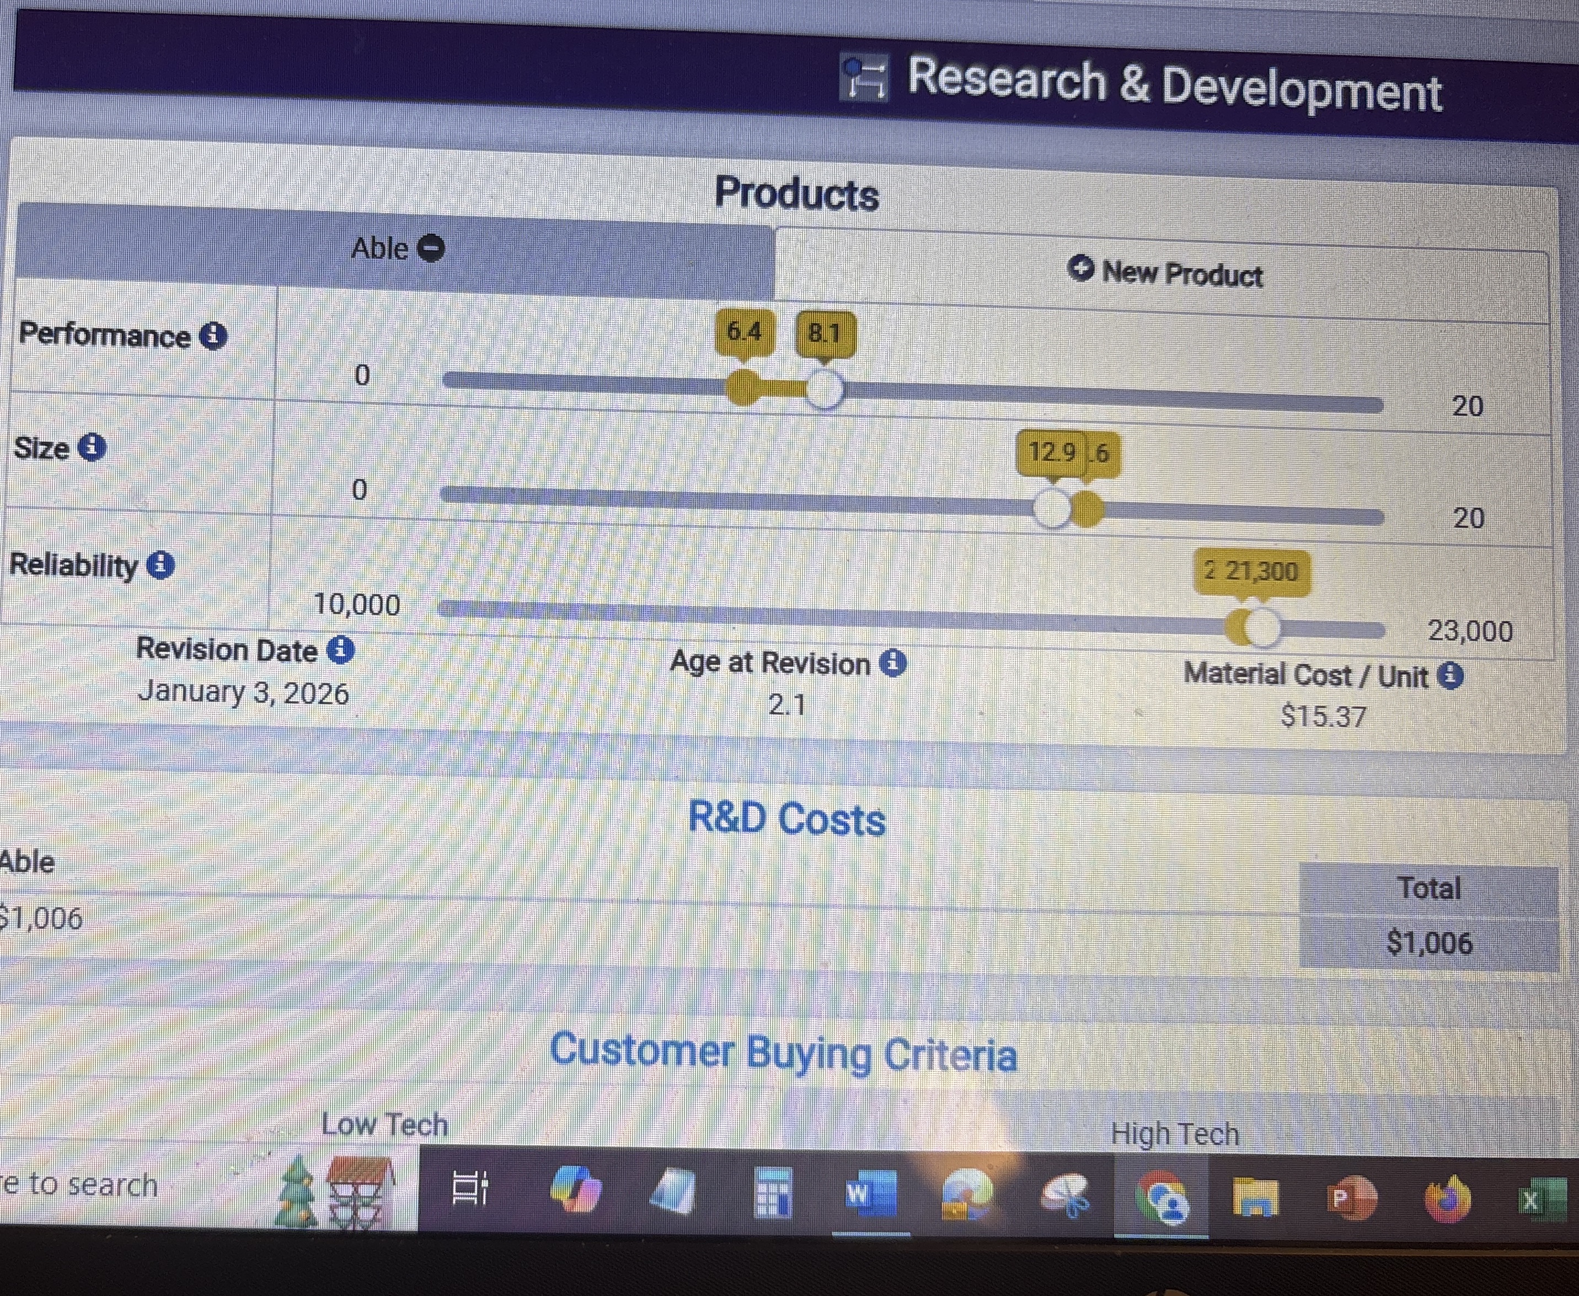1579x1296 pixels.
Task: Click the Size info icon
Action: [92, 448]
